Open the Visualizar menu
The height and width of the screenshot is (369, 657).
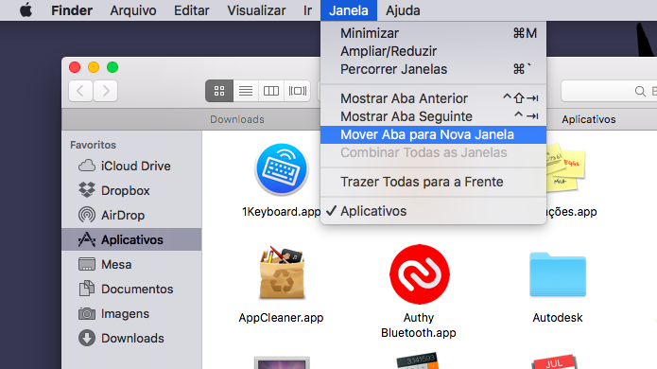click(256, 10)
